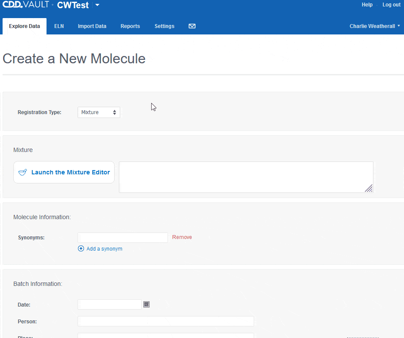Open the Import Data tab
Screen dimensions: 404x338
coord(92,26)
